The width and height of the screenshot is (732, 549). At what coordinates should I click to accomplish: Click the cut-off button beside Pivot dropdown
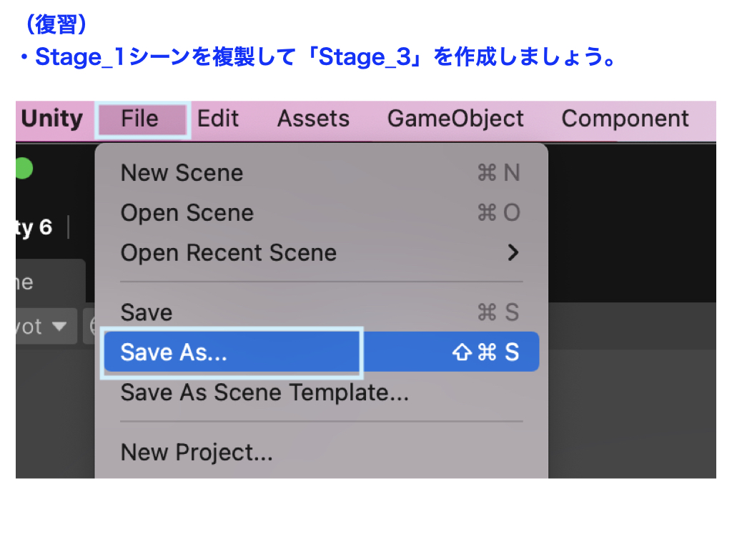pyautogui.click(x=90, y=327)
